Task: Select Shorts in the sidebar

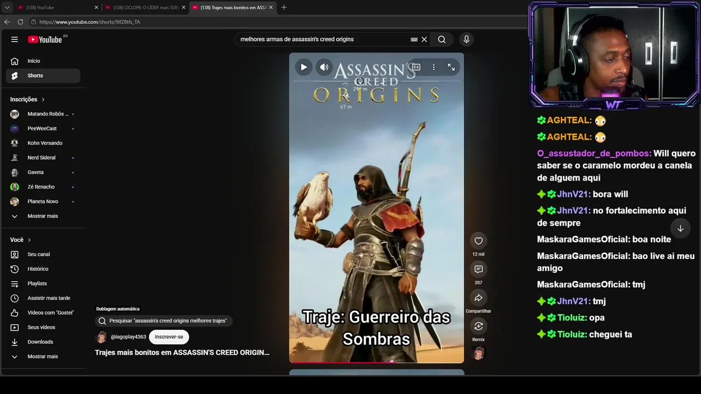Action: tap(43, 76)
